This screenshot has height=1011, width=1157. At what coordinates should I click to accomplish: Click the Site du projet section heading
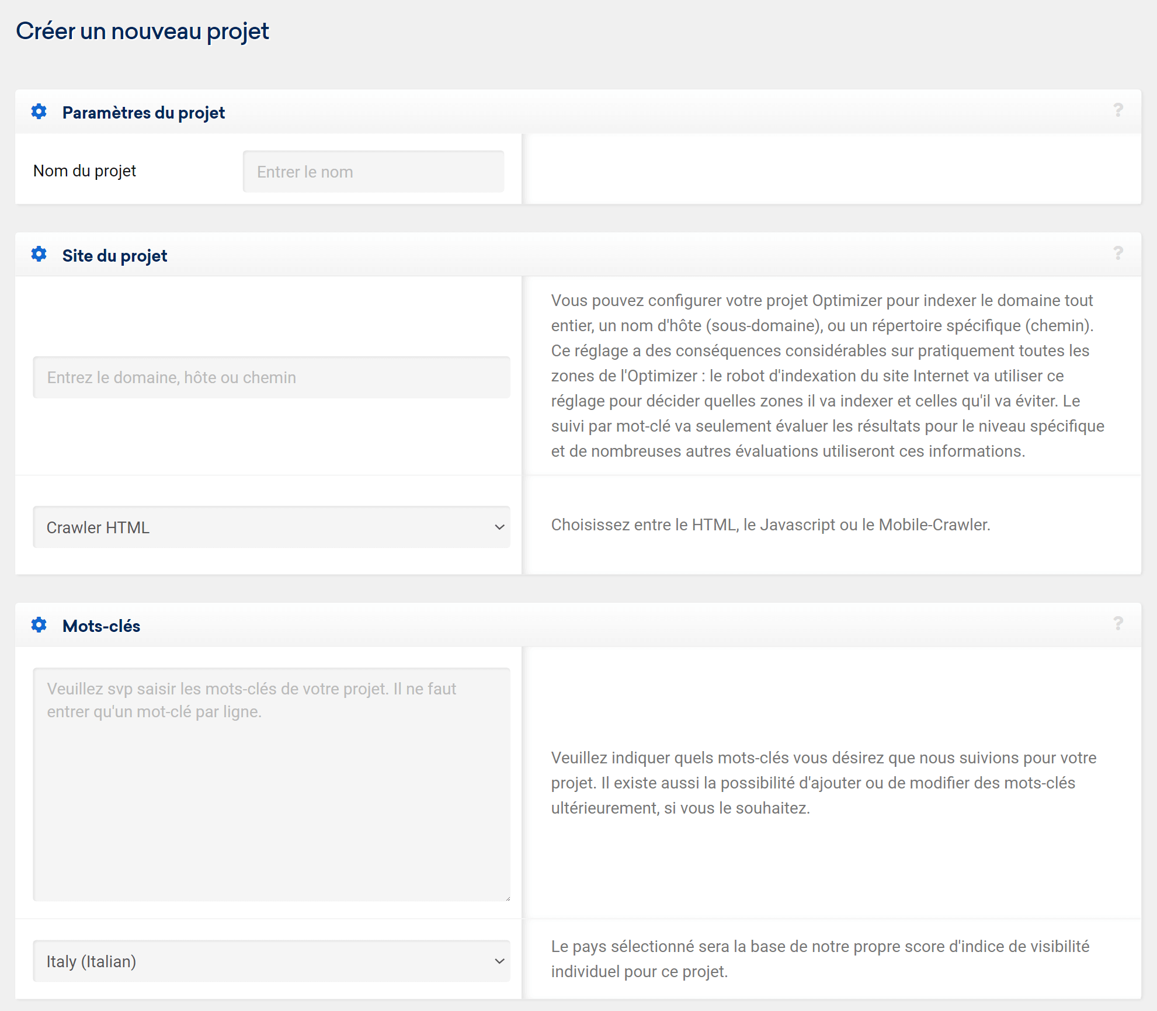coord(115,256)
